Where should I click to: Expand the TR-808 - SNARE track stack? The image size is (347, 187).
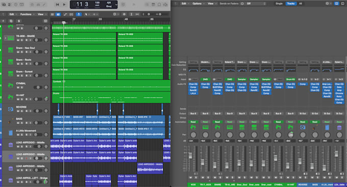tap(5, 38)
